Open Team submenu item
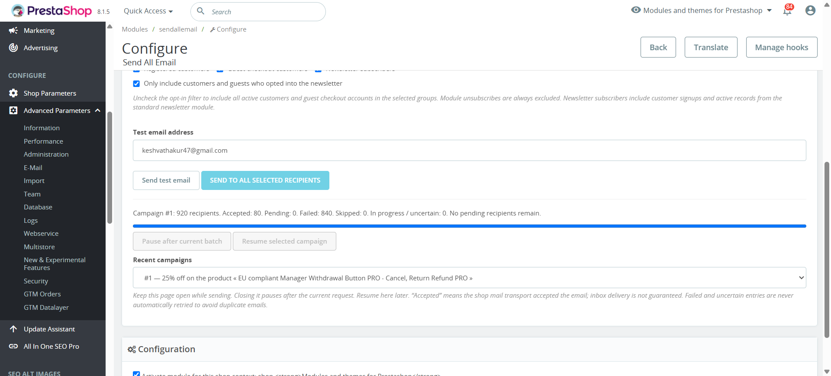 [x=32, y=194]
